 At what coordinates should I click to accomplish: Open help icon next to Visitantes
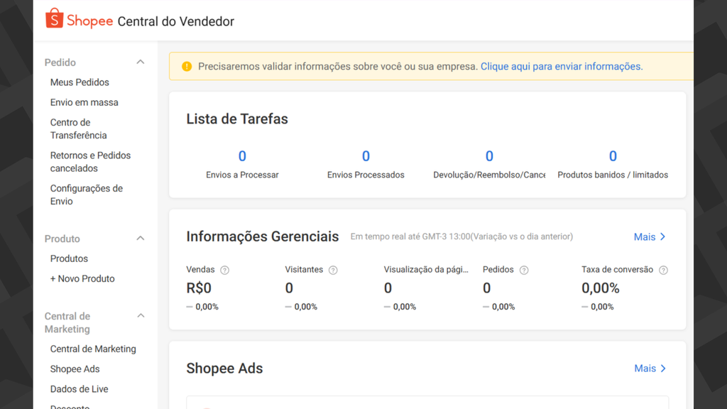pos(333,270)
